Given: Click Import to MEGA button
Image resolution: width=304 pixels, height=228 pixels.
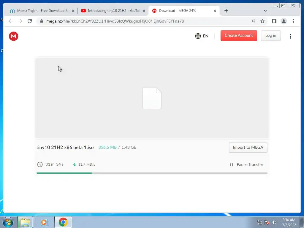Looking at the screenshot, I should (248, 148).
